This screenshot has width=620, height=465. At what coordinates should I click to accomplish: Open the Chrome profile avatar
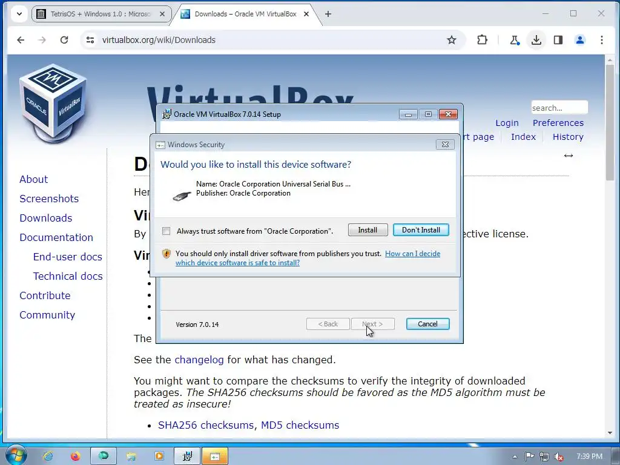tap(579, 40)
